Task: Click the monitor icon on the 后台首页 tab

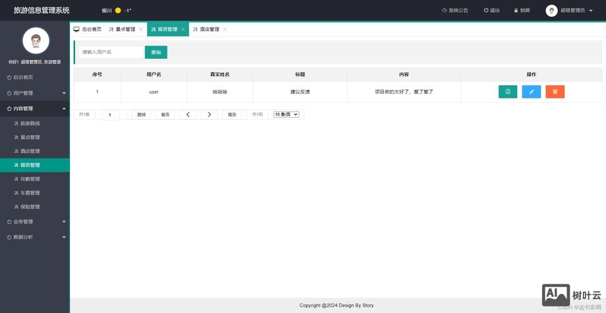Action: tap(76, 29)
